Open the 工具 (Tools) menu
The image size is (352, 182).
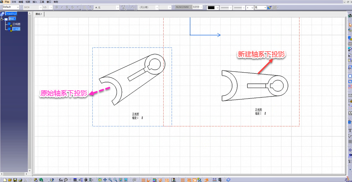pyautogui.click(x=42, y=2)
